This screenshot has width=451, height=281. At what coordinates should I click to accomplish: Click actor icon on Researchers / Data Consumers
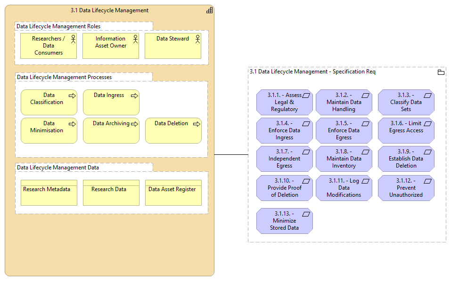coord(74,39)
